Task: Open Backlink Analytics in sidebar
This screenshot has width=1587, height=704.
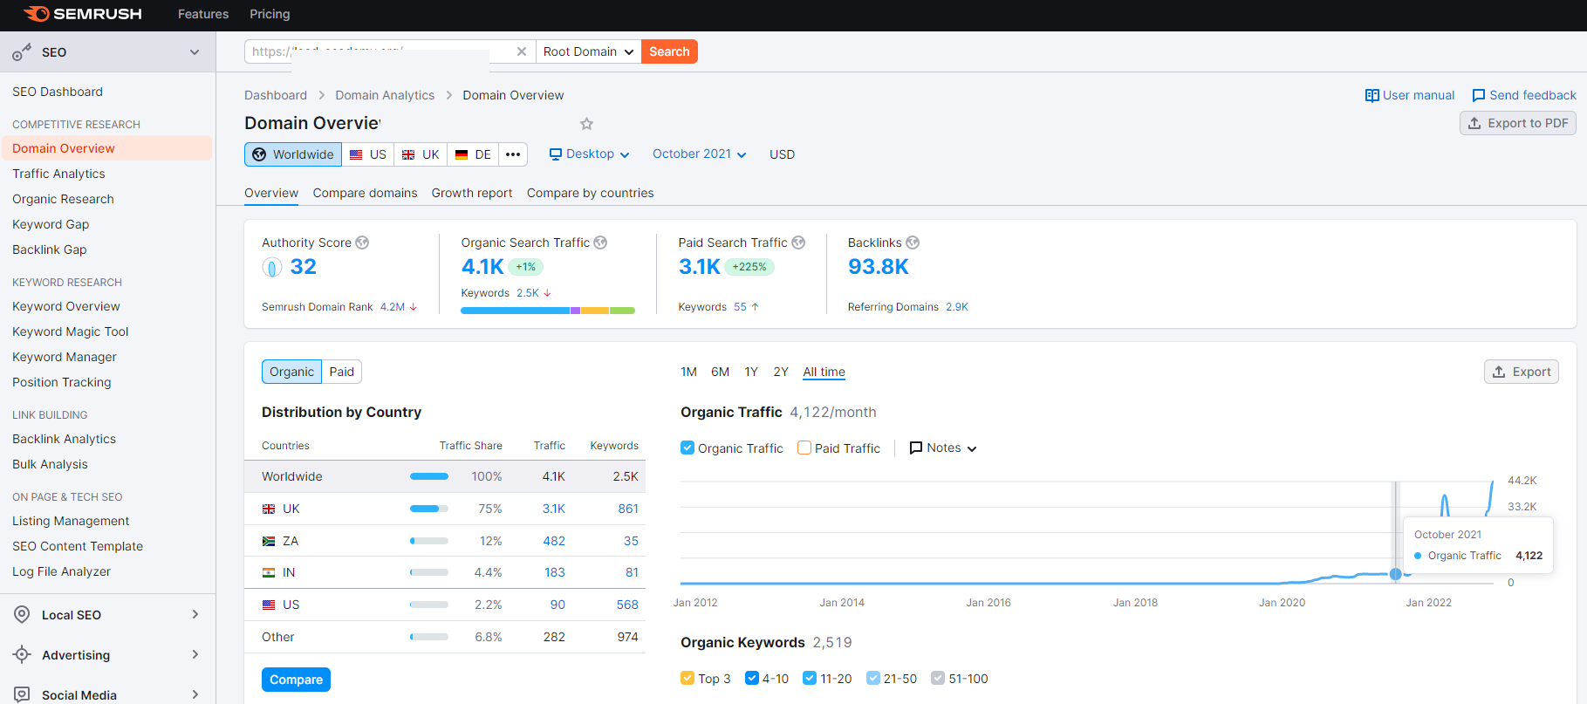Action: [64, 439]
